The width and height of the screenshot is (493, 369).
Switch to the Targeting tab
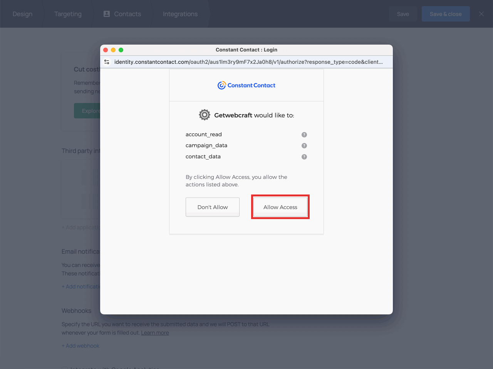point(68,14)
